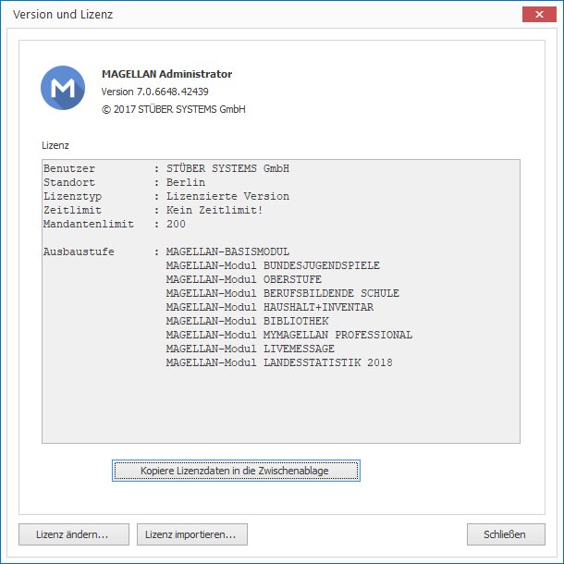The image size is (564, 564).
Task: Click the MYMAGELLAN PROFESSIONAL module line
Action: pos(289,335)
